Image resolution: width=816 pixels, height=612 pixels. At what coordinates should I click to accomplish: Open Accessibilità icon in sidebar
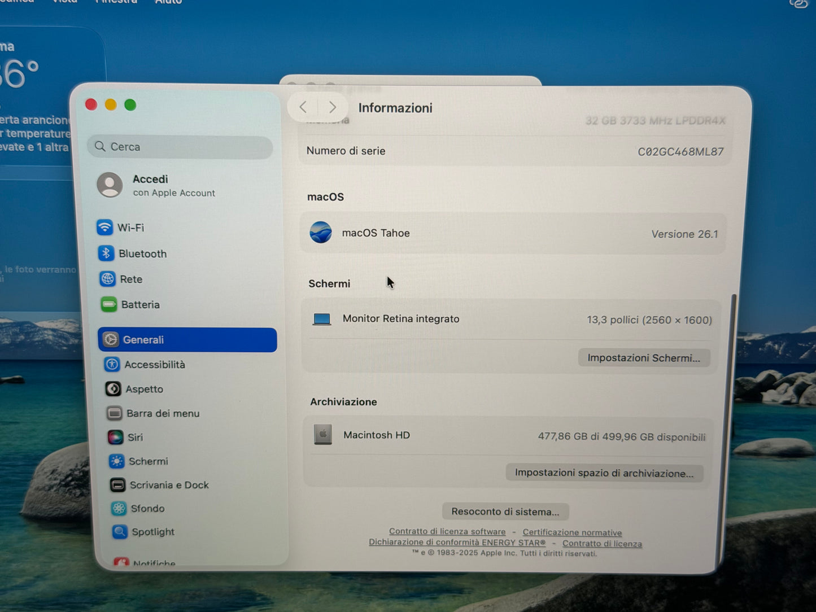click(112, 364)
